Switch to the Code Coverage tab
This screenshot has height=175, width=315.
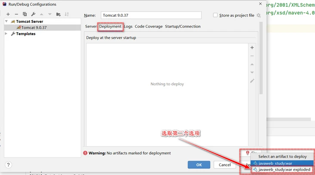(x=148, y=27)
